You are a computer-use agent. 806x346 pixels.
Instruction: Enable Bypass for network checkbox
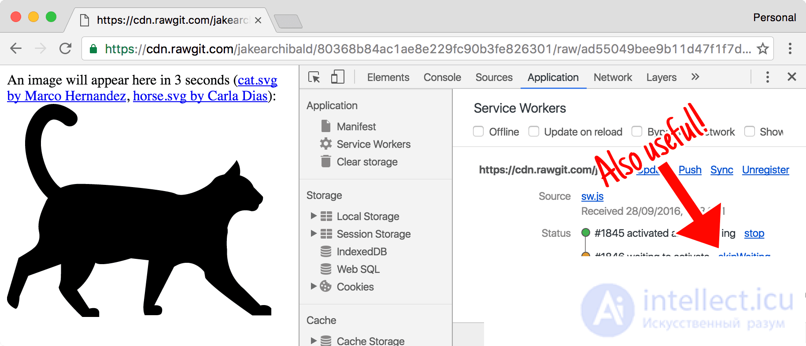pos(637,131)
